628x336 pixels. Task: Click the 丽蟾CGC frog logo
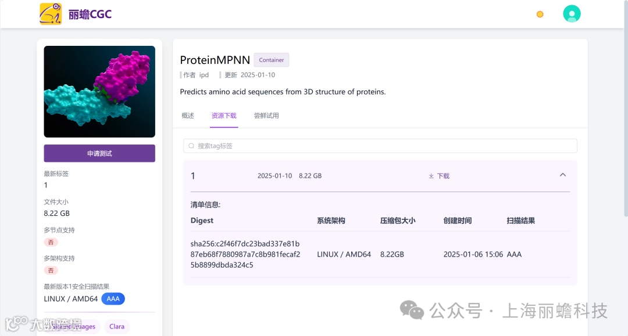click(x=51, y=14)
